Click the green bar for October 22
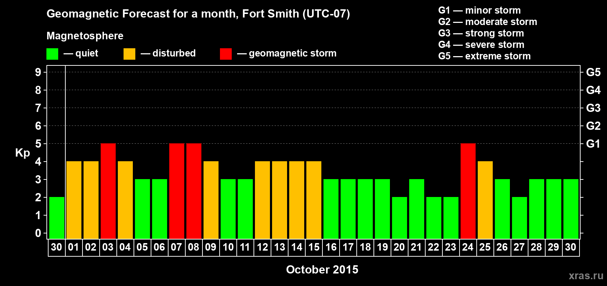 434,218
